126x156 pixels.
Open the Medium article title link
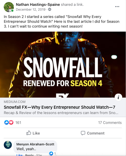(x=59, y=107)
